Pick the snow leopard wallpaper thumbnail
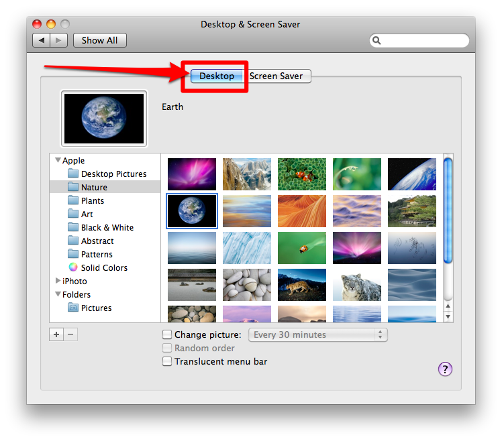 [356, 285]
